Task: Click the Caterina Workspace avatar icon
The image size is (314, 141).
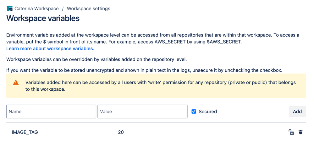Action: click(x=10, y=9)
